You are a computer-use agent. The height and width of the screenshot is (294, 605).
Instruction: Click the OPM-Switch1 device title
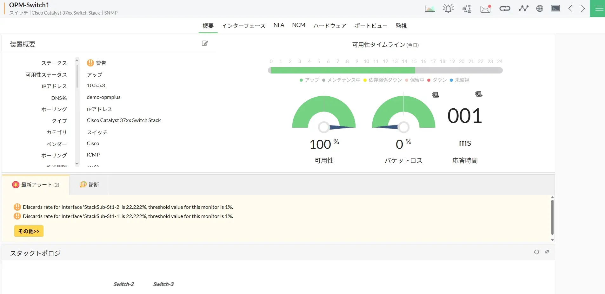pos(29,5)
